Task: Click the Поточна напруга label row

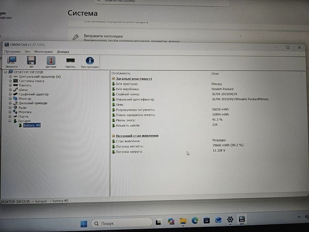Action: [x=129, y=152]
